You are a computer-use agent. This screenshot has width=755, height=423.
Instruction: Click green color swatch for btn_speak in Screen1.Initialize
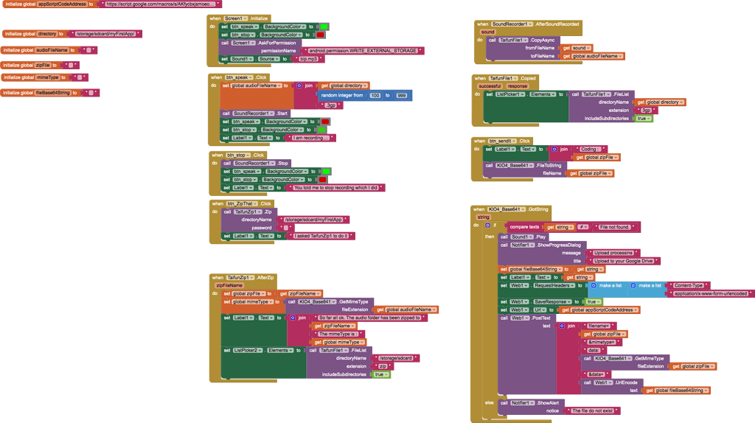pos(324,27)
